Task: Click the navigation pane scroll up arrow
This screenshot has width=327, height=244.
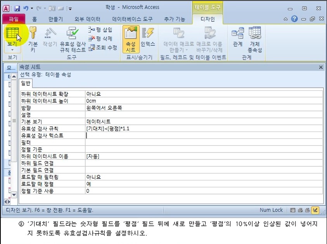Action: tap(14, 76)
